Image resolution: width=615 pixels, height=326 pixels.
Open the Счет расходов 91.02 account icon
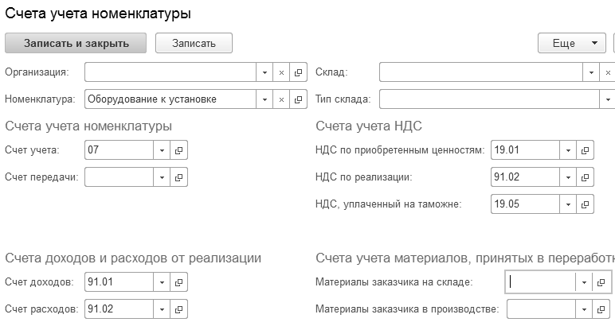coord(179,309)
